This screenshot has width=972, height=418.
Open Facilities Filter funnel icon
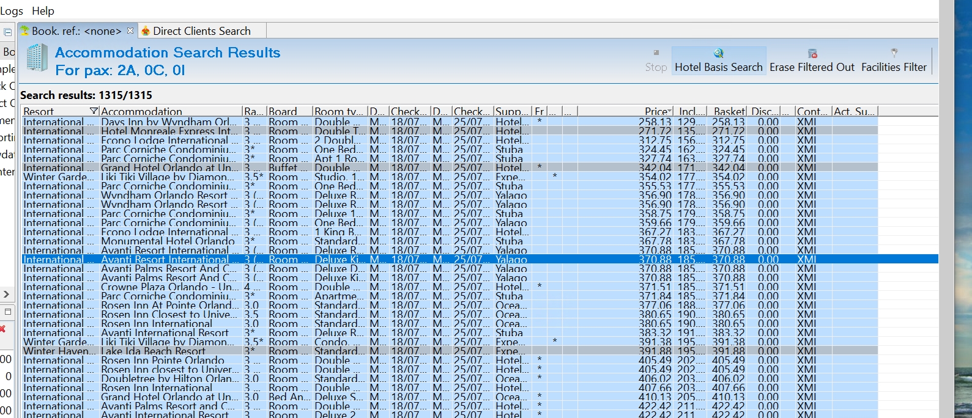click(894, 53)
